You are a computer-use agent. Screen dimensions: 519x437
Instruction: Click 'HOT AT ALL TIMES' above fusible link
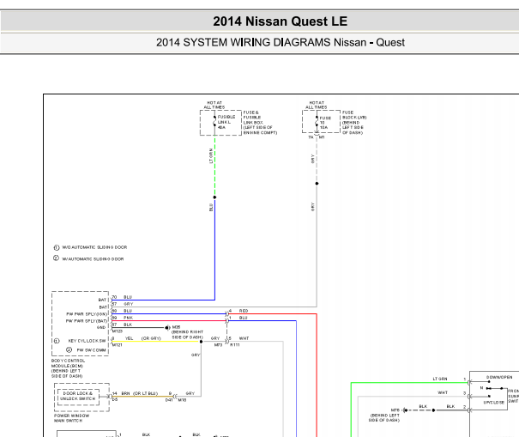214,105
